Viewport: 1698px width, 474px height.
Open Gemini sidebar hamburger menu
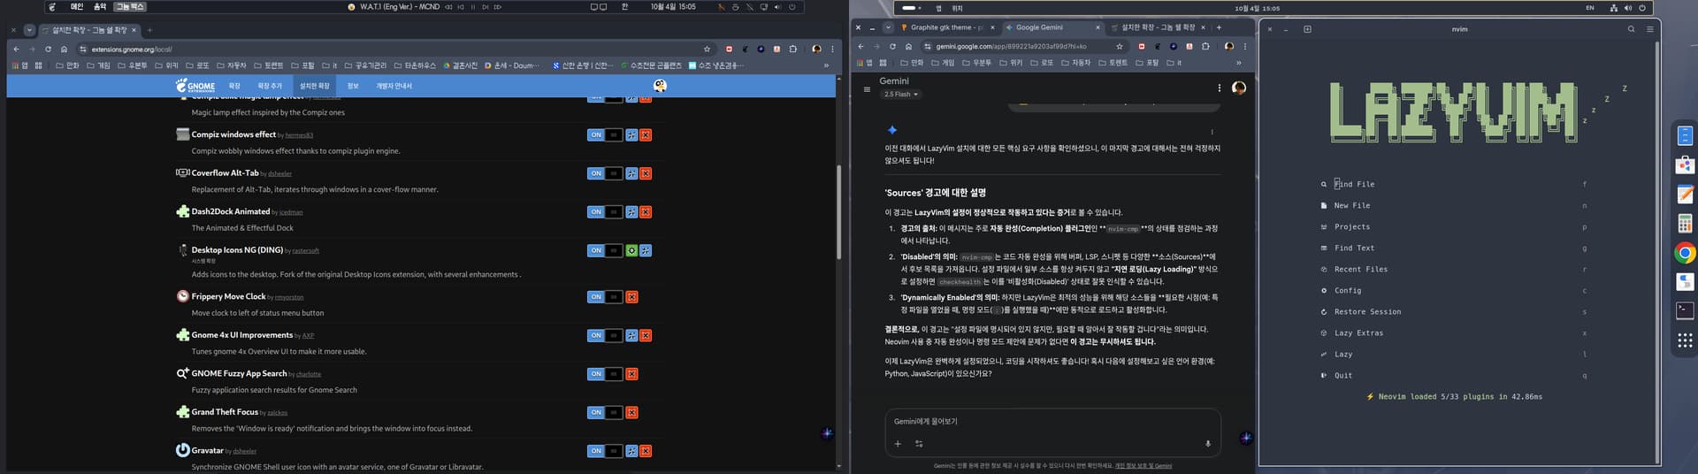pos(867,88)
